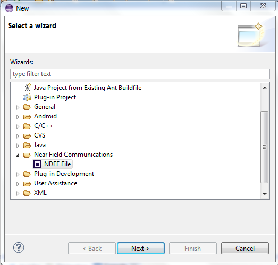Click the Android folder icon
This screenshot has width=278, height=265.
27,116
